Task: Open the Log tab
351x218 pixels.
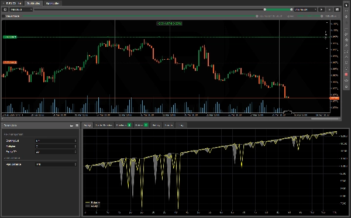Action: (x=181, y=125)
